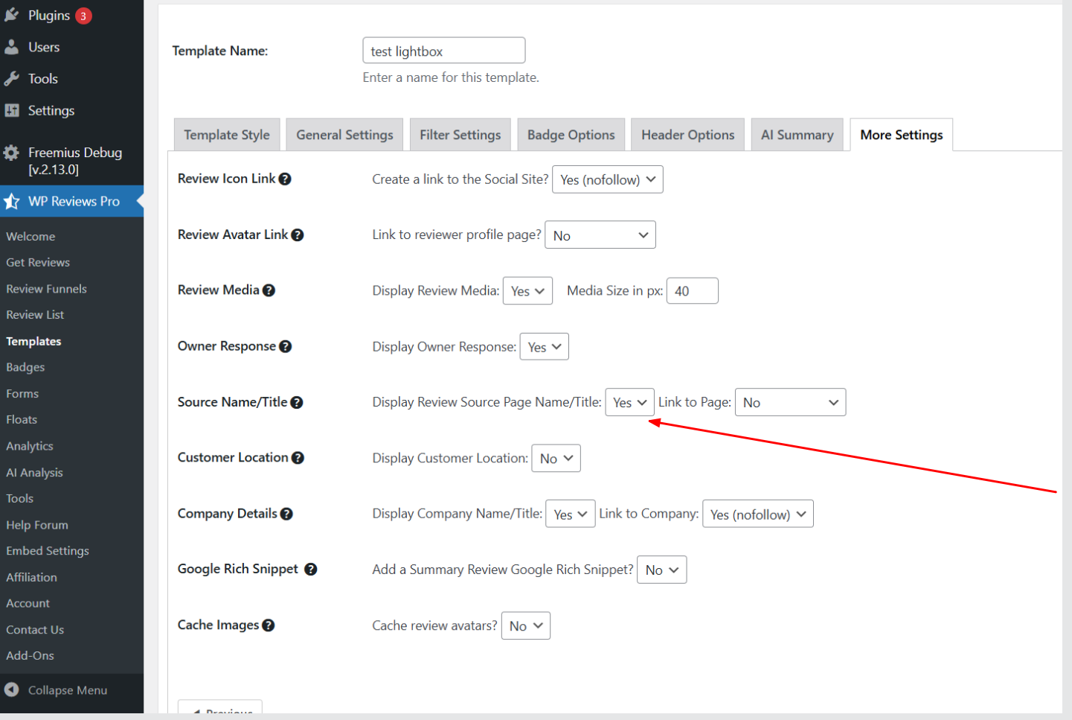
Task: Open the AI Summary tab
Action: tap(797, 135)
